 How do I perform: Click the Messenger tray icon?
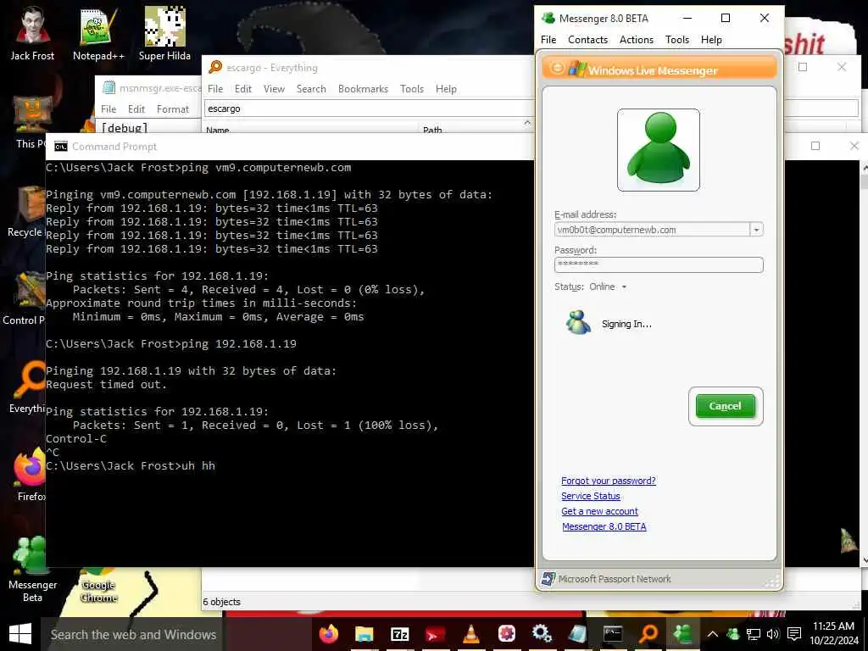point(733,634)
